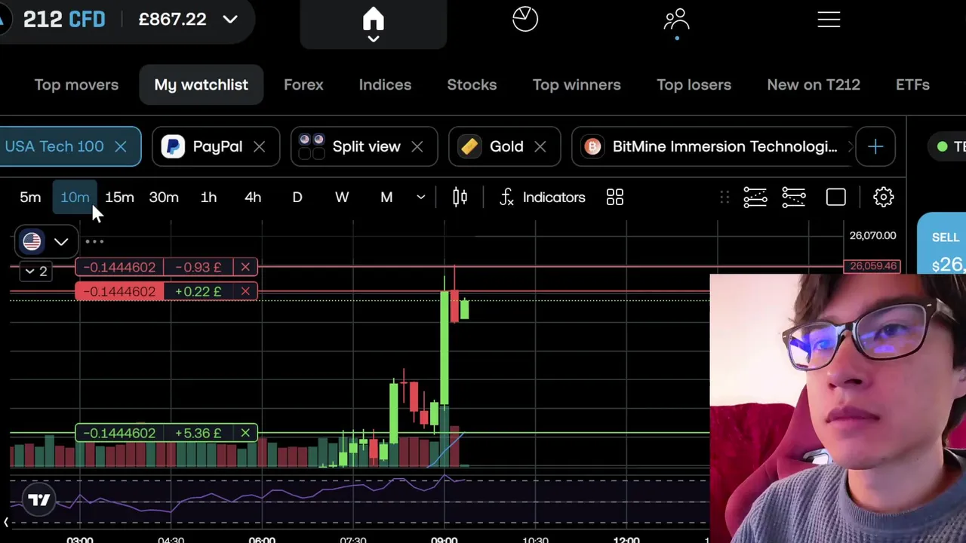Viewport: 966px width, 543px height.
Task: Close the +5.36 £ position line
Action: pyautogui.click(x=245, y=433)
